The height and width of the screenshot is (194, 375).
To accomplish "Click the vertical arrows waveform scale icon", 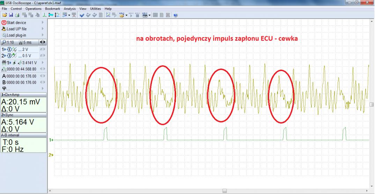I will [57, 15].
